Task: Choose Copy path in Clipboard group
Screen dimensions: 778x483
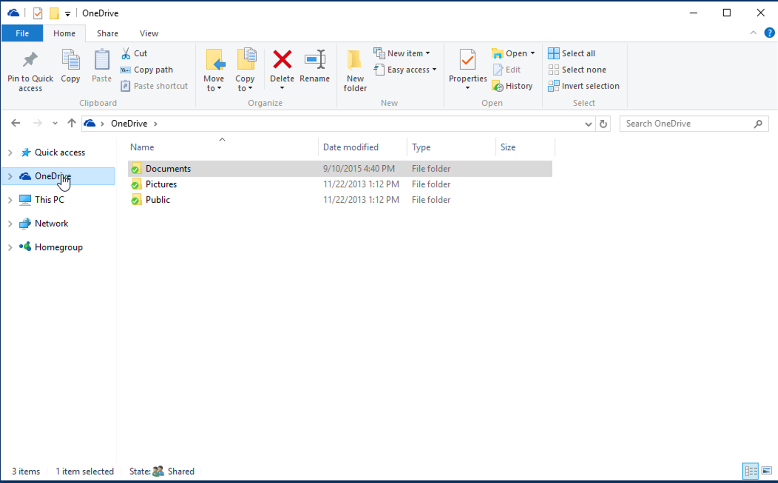Action: [x=147, y=70]
